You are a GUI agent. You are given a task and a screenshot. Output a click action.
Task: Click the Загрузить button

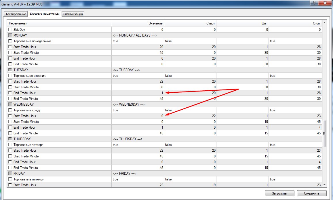click(279, 193)
